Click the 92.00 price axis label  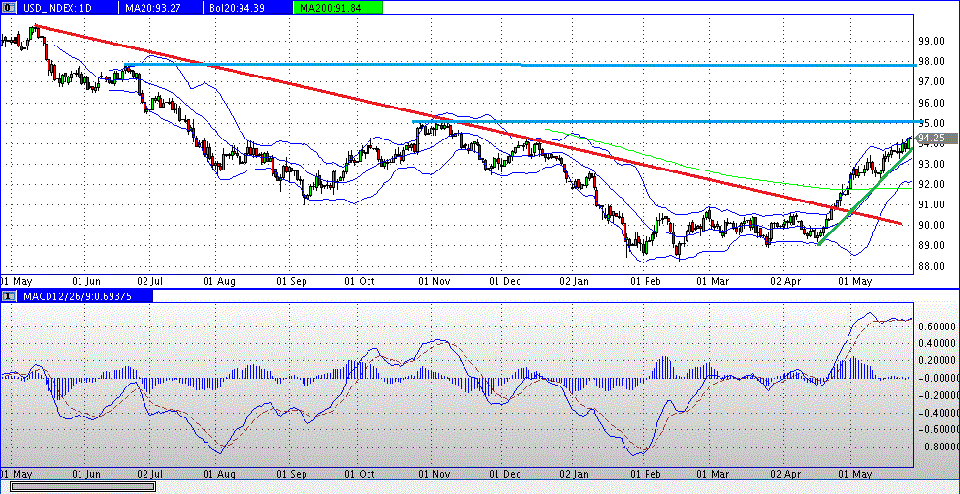pyautogui.click(x=931, y=185)
